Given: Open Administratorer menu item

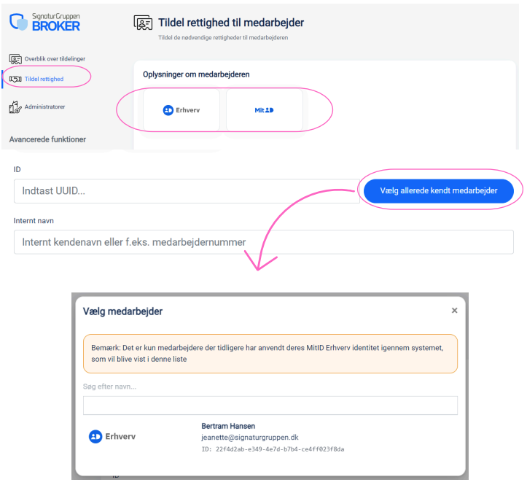Looking at the screenshot, I should (x=44, y=107).
